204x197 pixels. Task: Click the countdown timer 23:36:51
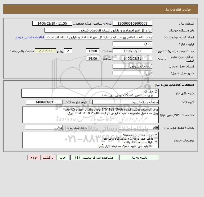point(46,51)
